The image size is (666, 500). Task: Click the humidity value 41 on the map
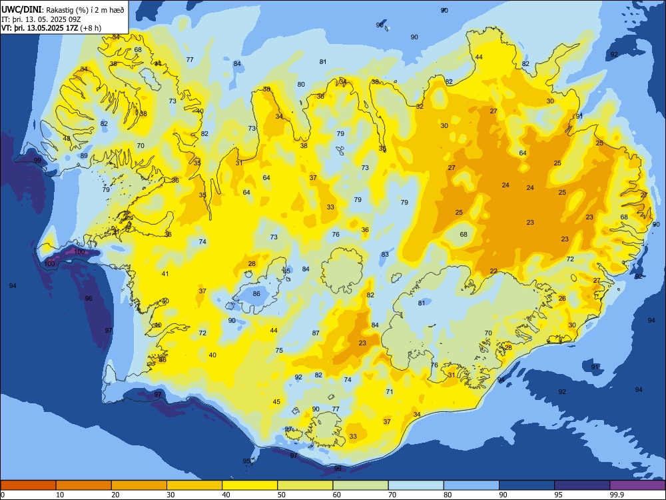click(x=165, y=274)
